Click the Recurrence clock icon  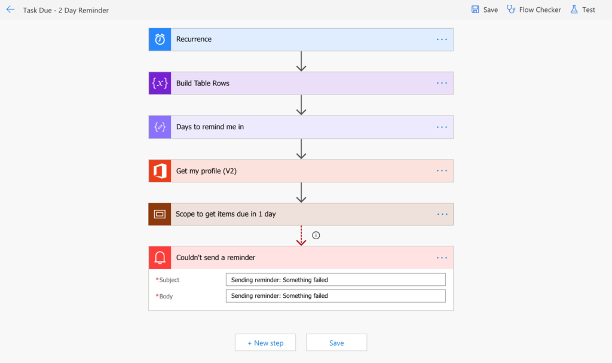pos(160,39)
